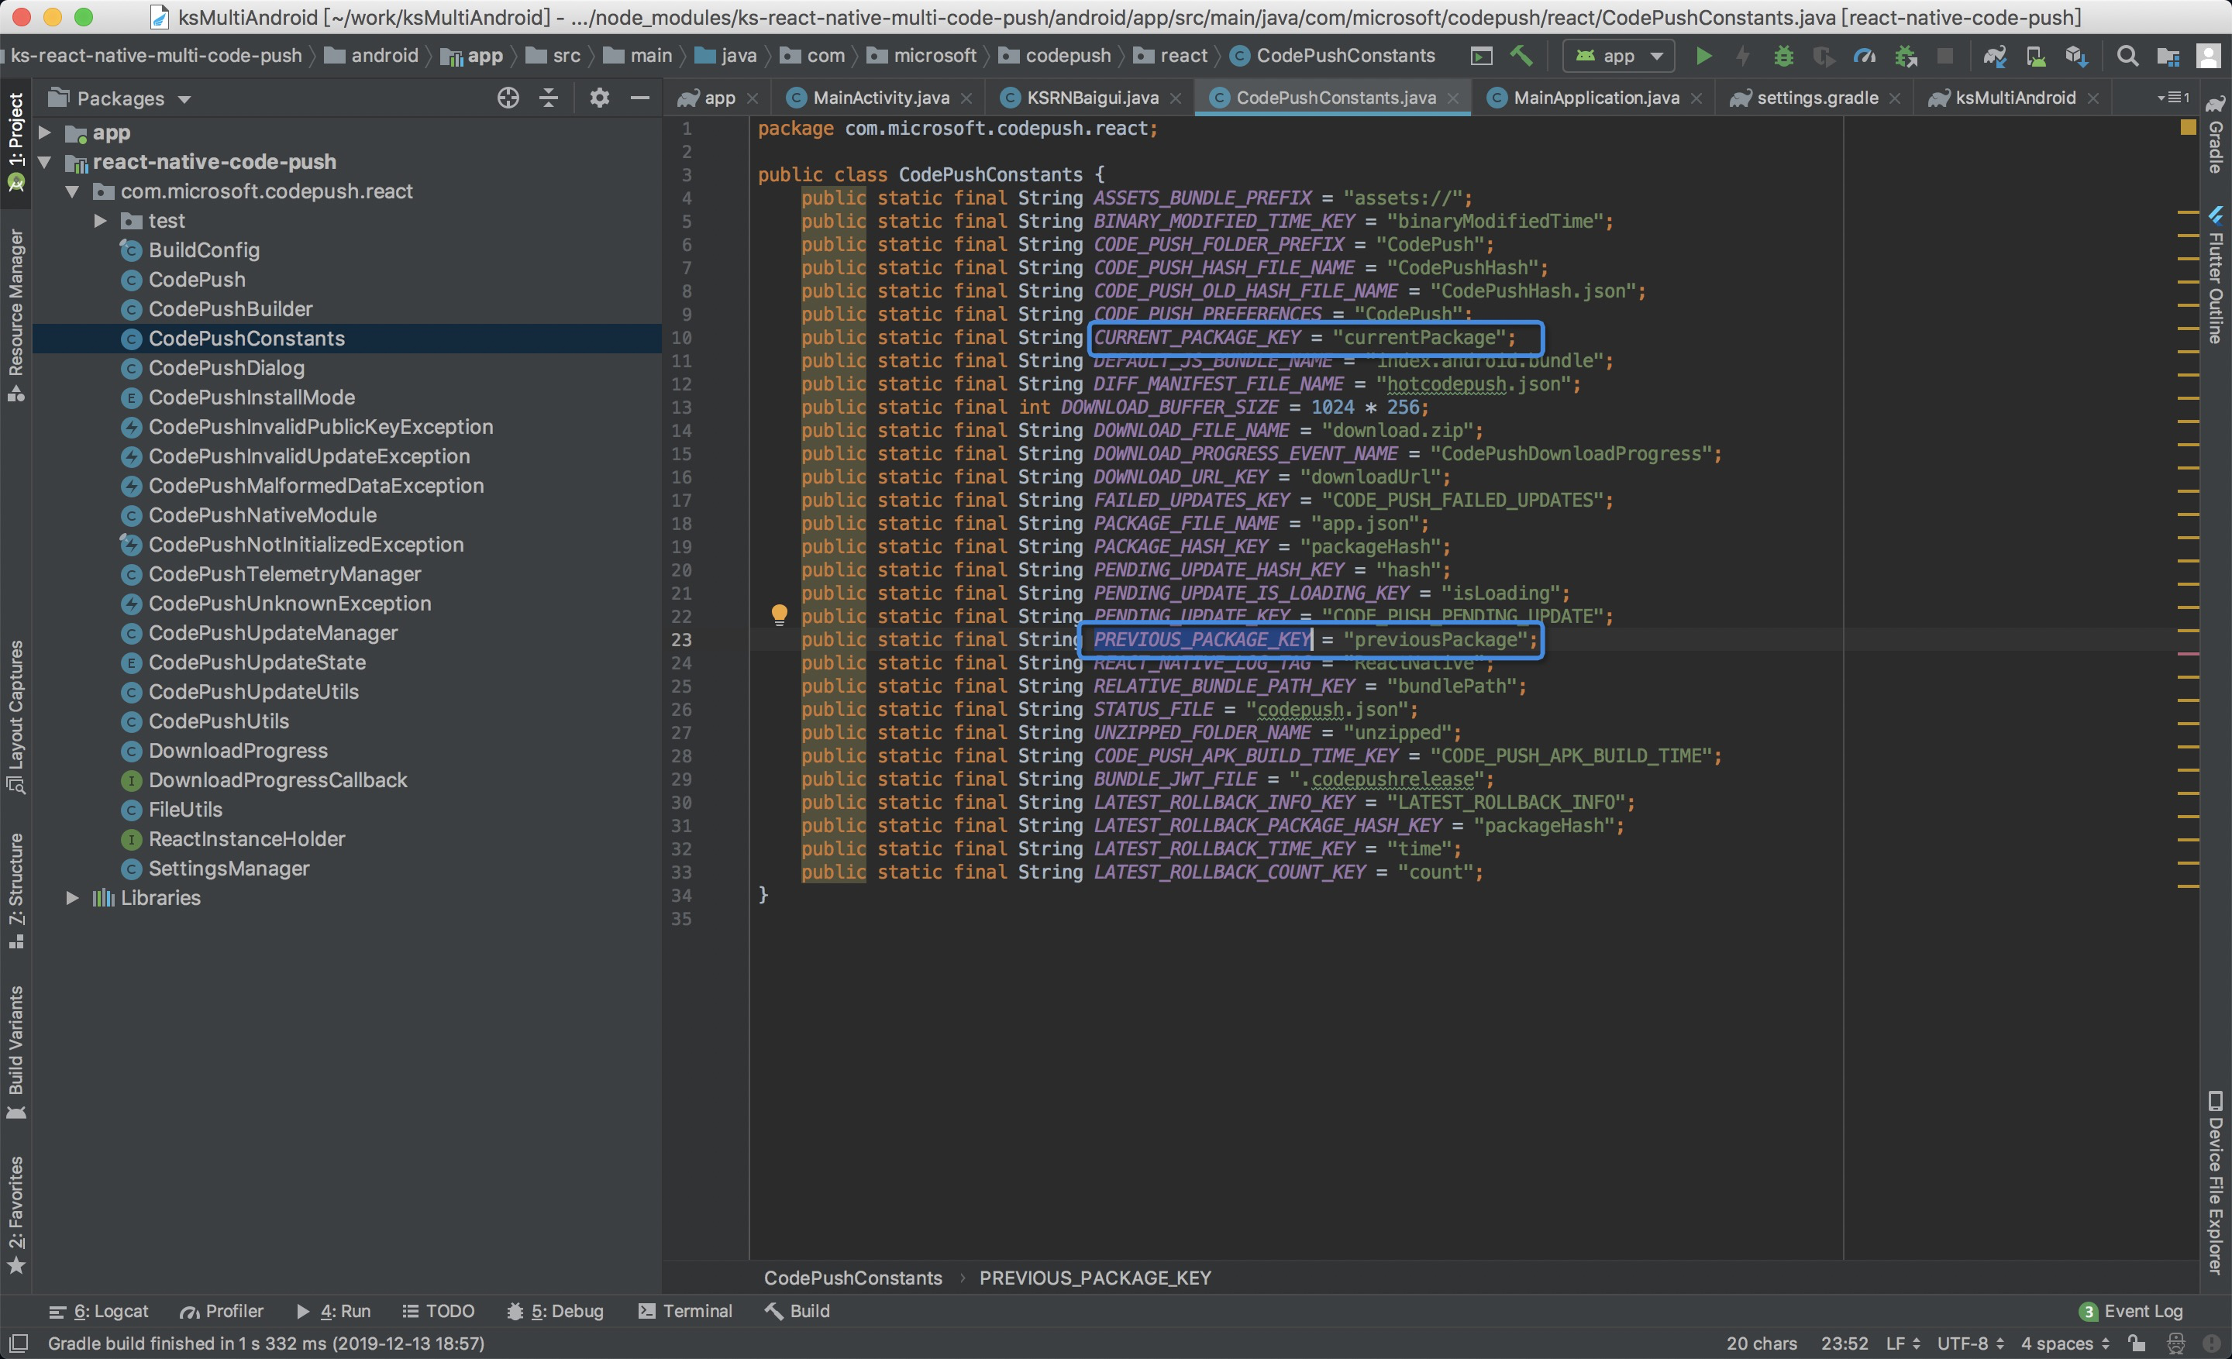The width and height of the screenshot is (2232, 1359).
Task: Open AVD Manager device icon
Action: pyautogui.click(x=2035, y=56)
